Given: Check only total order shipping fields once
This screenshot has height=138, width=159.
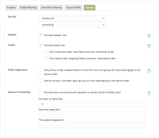Looking at the screenshot, I should point(45,58).
